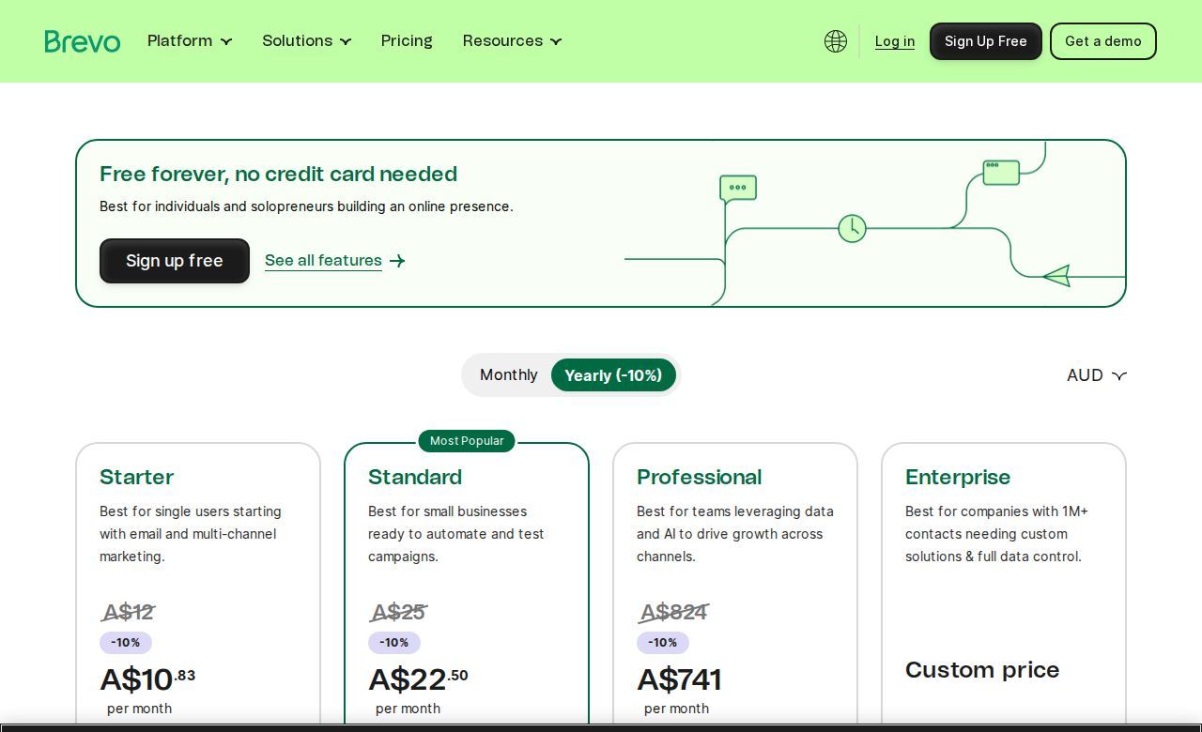Click the arrow beside See all features
Viewport: 1202px width, 732px height.
397,261
